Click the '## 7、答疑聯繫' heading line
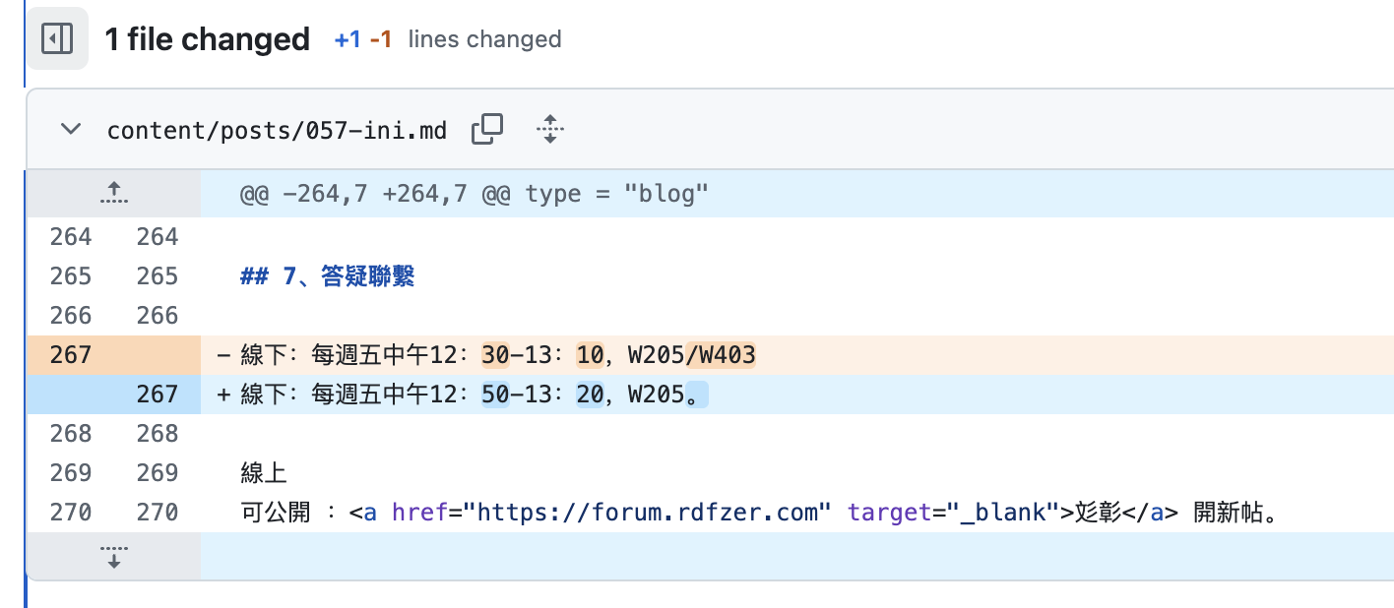 click(x=327, y=276)
